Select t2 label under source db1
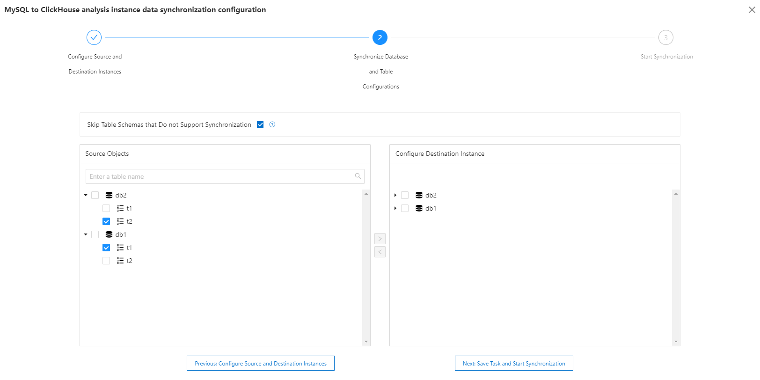760x380 pixels. (x=129, y=261)
